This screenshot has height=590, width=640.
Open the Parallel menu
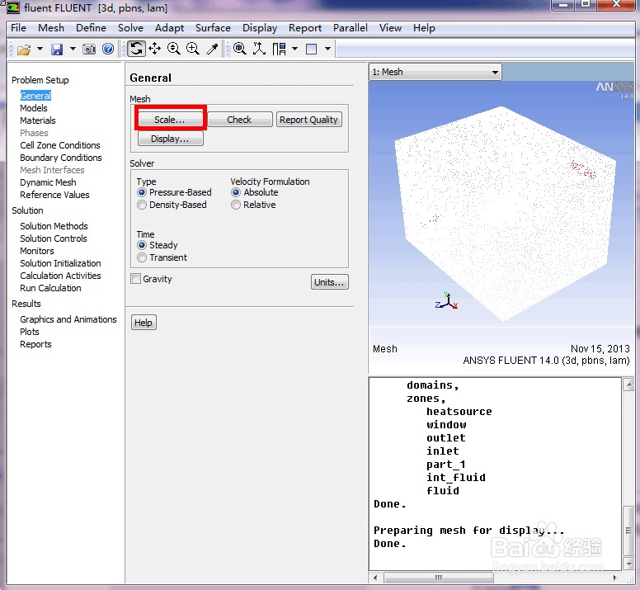(x=351, y=28)
